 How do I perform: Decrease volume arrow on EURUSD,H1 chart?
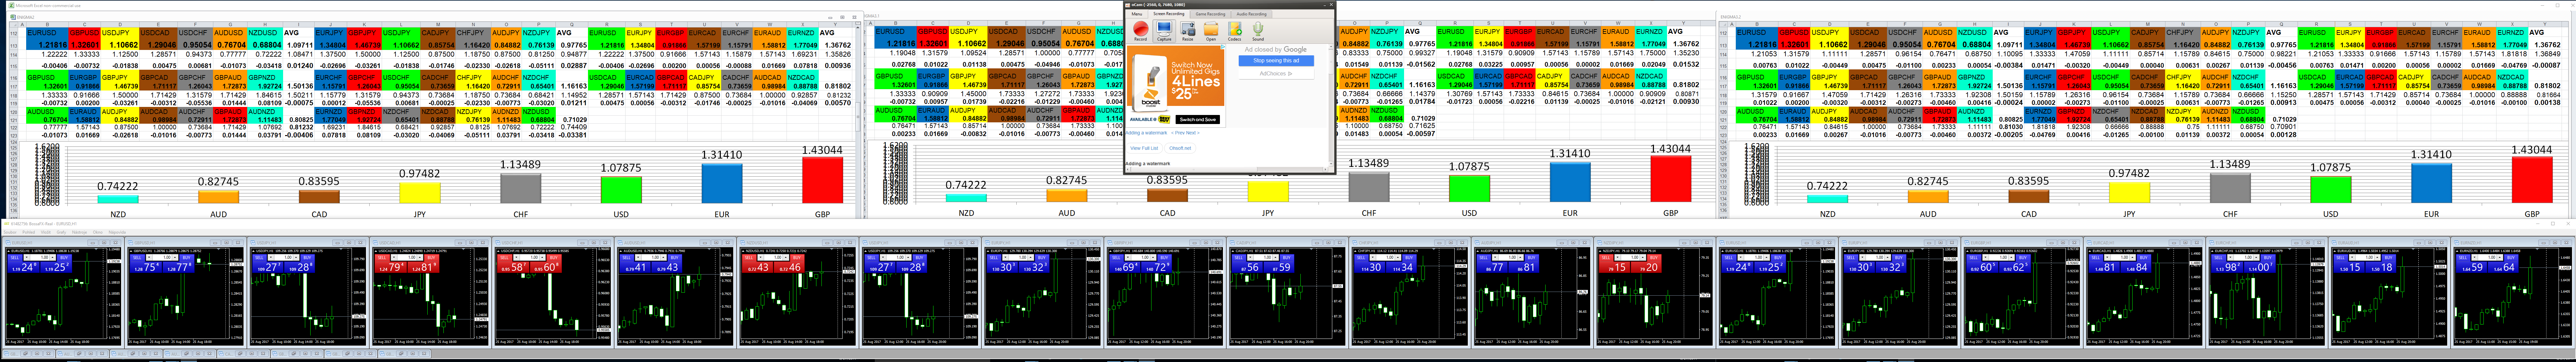point(27,258)
